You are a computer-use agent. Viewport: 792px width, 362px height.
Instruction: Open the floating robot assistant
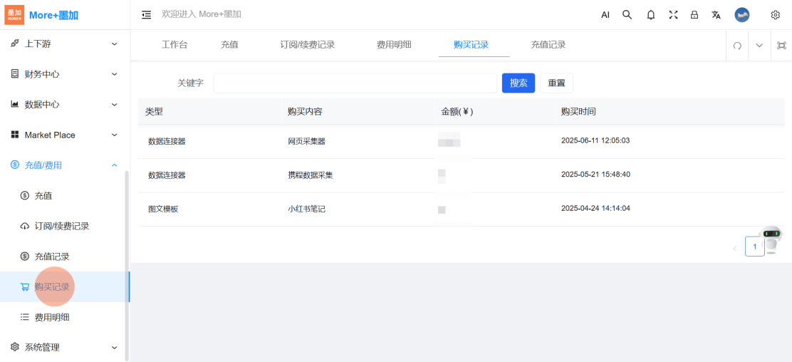coord(771,239)
